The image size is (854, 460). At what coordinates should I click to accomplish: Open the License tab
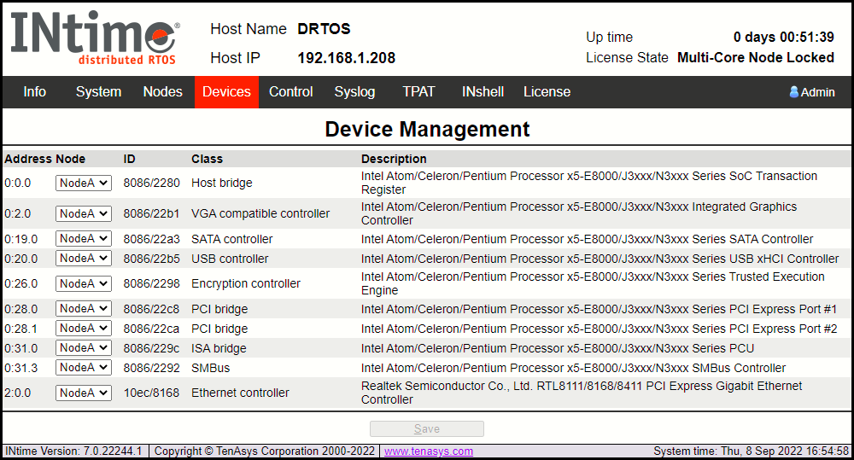point(547,92)
